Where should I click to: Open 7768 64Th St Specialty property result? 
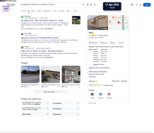[x=42, y=51]
